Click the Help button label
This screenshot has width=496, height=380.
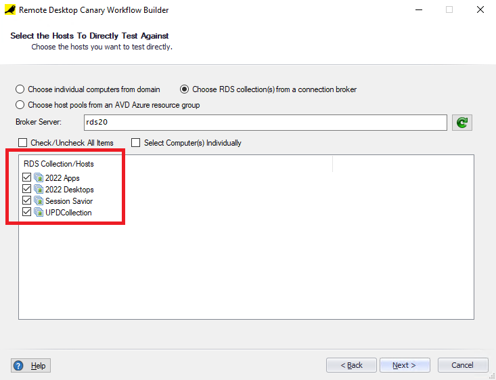(39, 366)
